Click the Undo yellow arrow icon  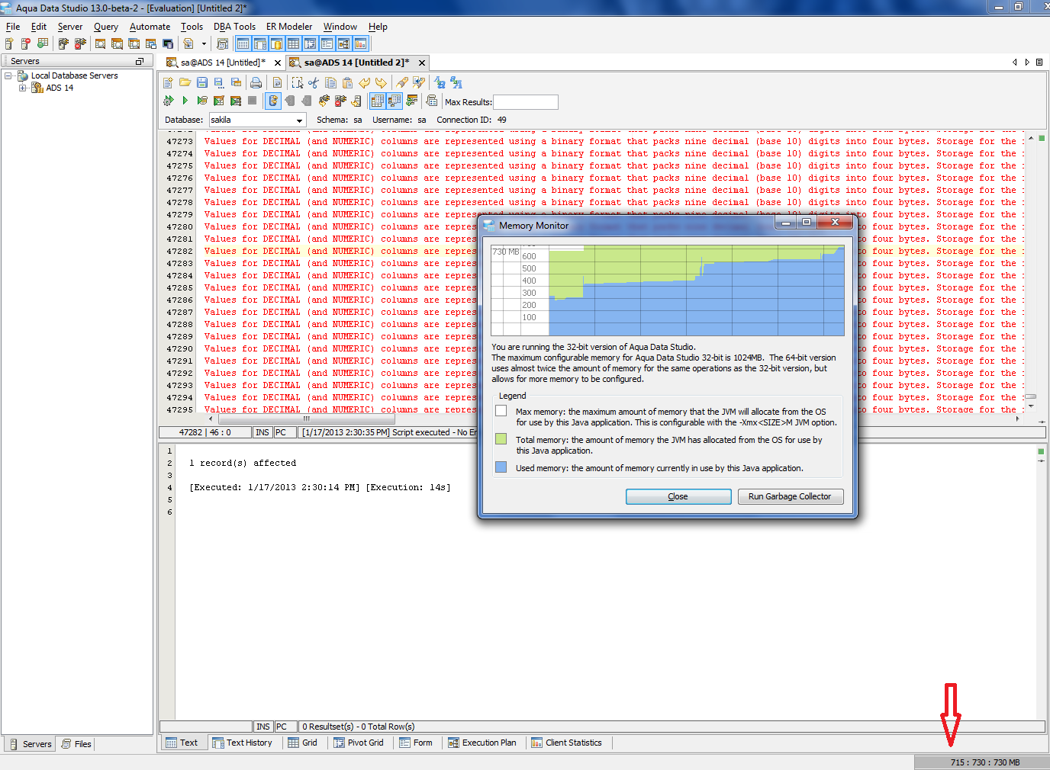pyautogui.click(x=365, y=82)
